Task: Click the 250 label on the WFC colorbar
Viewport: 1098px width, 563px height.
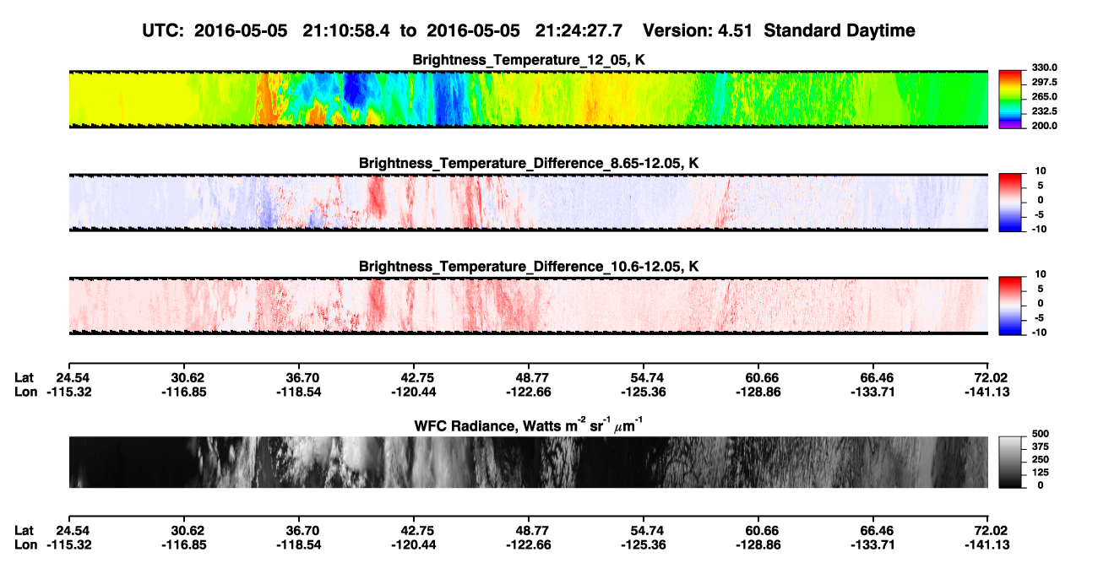Action: coord(1041,459)
